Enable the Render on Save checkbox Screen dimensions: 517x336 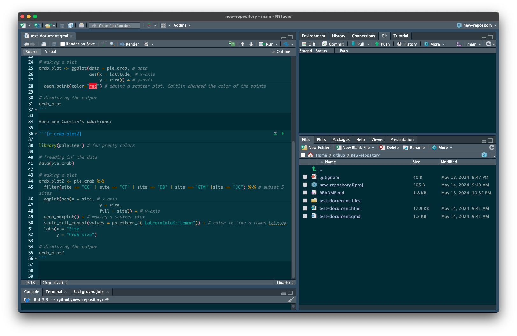(63, 44)
